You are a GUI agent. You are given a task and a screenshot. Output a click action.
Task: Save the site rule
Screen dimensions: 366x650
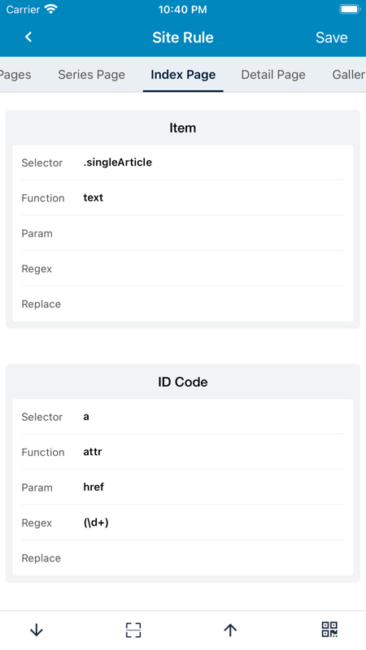click(331, 37)
